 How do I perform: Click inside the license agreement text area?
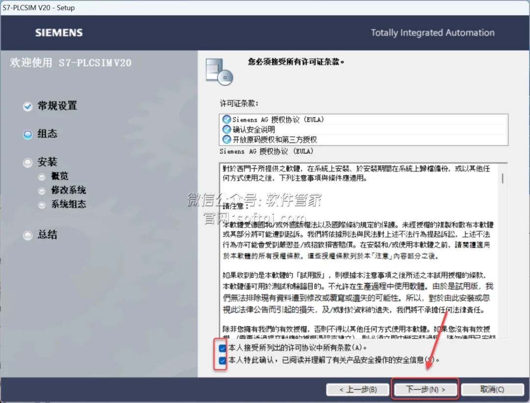(359, 251)
